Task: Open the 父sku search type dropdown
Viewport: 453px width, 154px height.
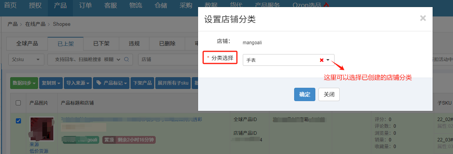Action: coord(26,60)
